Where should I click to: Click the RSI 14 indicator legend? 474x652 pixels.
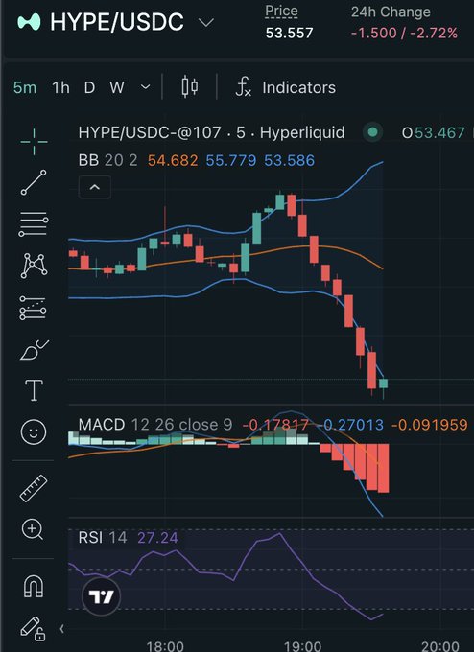coord(103,538)
